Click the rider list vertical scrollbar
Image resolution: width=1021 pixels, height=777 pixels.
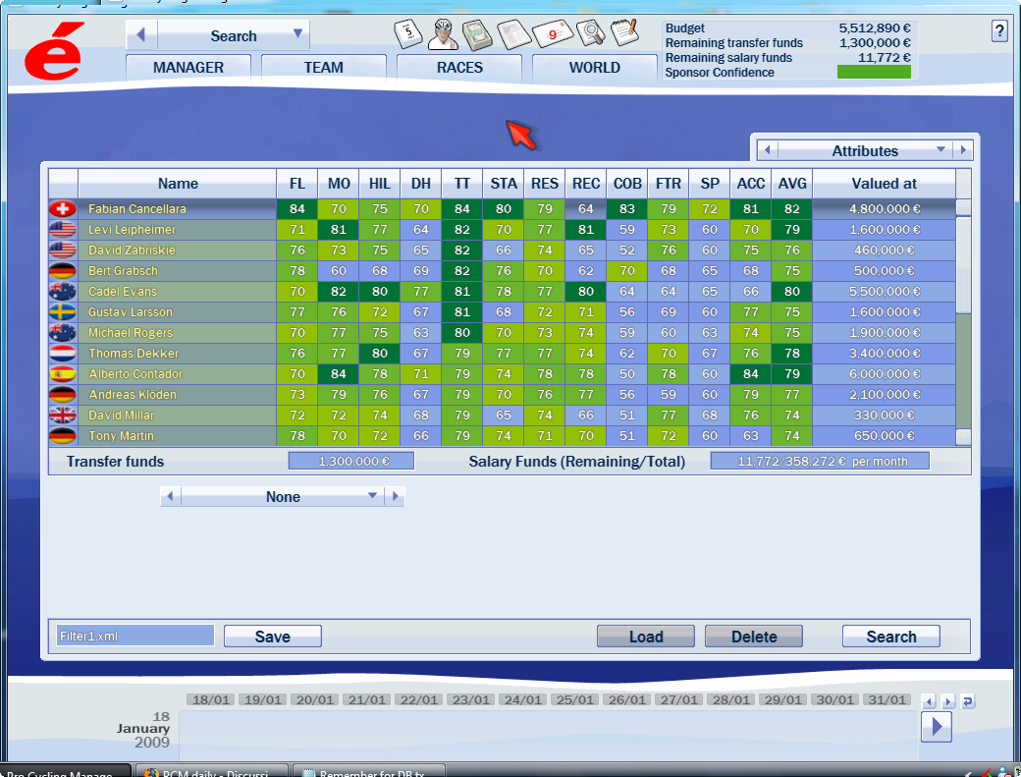[963, 324]
